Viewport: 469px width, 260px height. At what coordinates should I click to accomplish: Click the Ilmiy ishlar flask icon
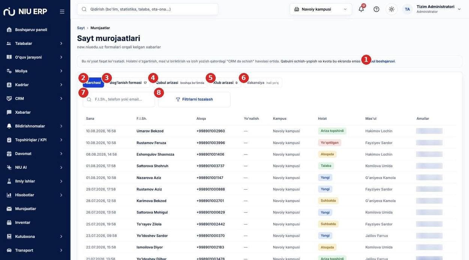pos(9,181)
